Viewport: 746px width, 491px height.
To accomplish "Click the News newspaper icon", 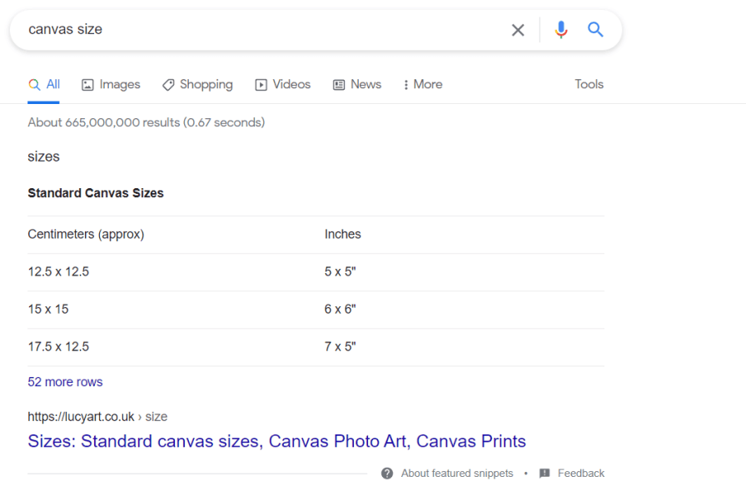I will 339,85.
